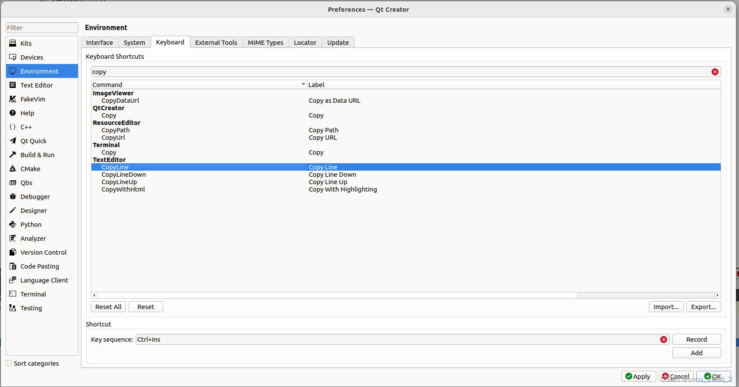
Task: Click the Label column header
Action: (x=514, y=84)
